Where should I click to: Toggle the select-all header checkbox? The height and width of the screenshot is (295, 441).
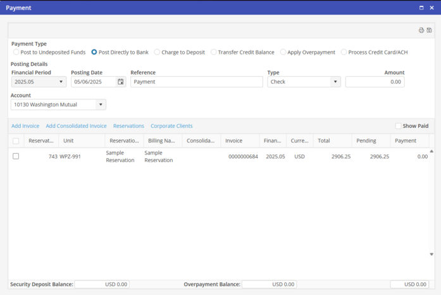16,141
